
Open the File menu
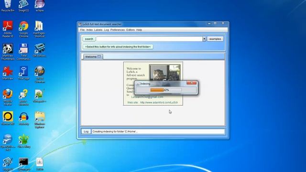coord(82,30)
